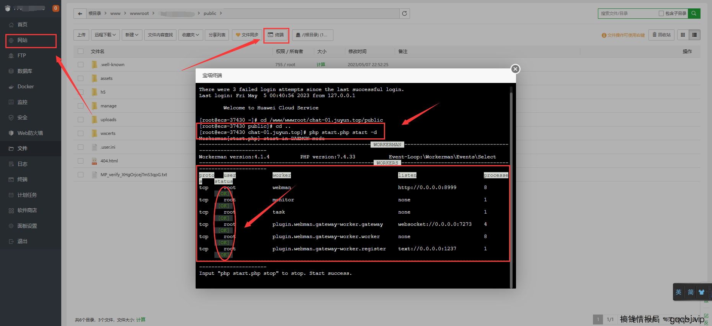Open the 收藏夹 favorites dropdown
The height and width of the screenshot is (326, 712).
(190, 35)
